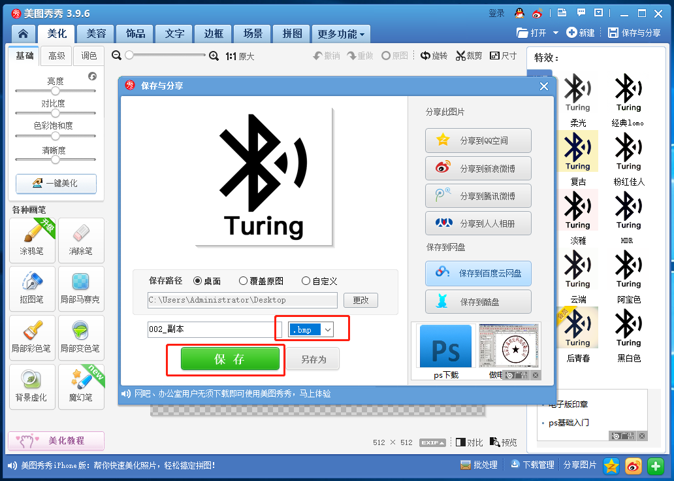The image size is (674, 481).
Task: Apply the 复古 effect thumbnail
Action: point(578,152)
